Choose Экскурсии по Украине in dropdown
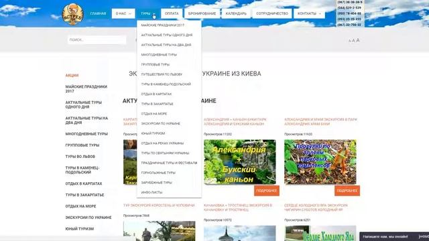Viewport: 429px width, 241px height. pyautogui.click(x=161, y=123)
